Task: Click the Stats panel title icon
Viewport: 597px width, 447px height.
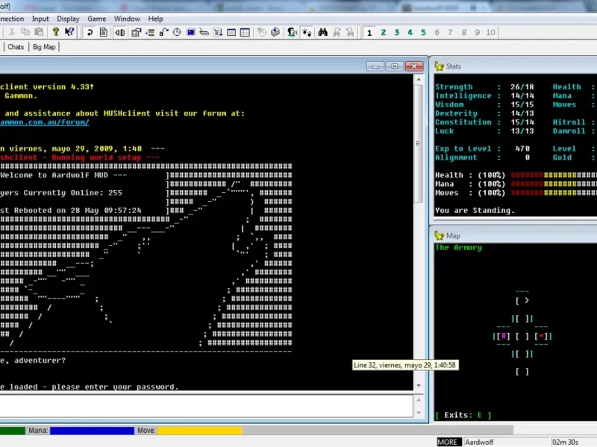Action: click(439, 66)
